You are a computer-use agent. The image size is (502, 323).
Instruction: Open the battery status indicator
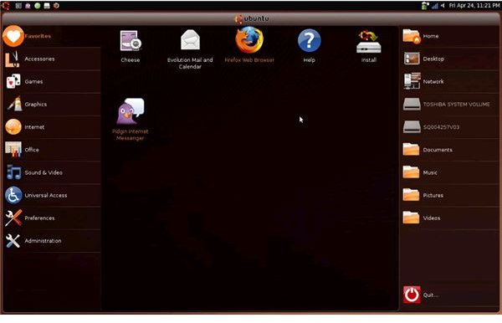point(425,6)
